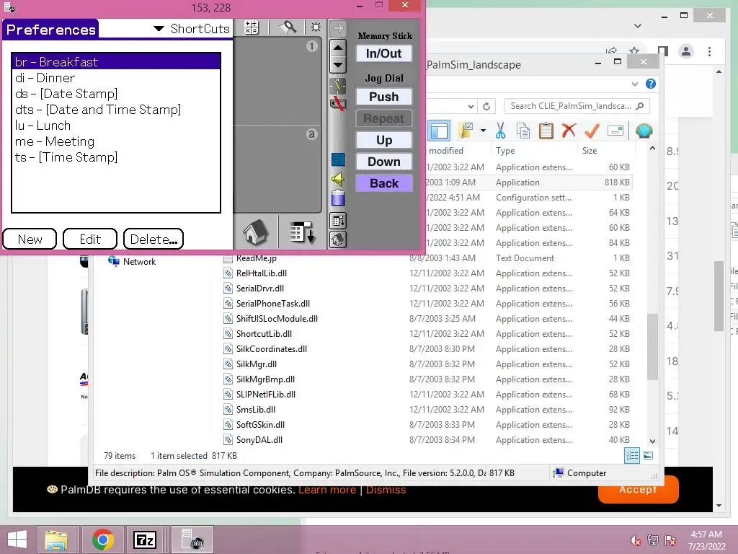The width and height of the screenshot is (738, 554).
Task: Select the 'ds - [Date Stamp]' shortcut
Action: 116,94
